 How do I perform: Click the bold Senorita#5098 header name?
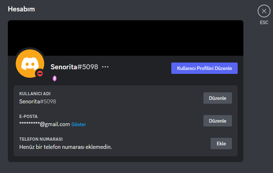click(74, 67)
